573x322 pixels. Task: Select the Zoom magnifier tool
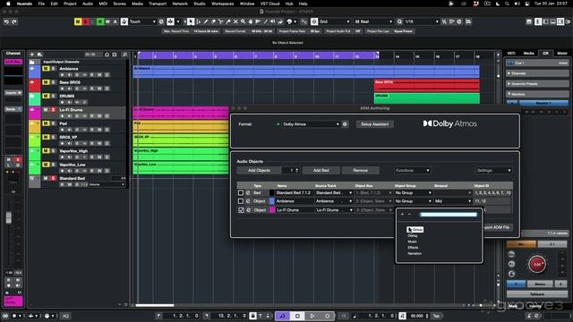click(243, 21)
